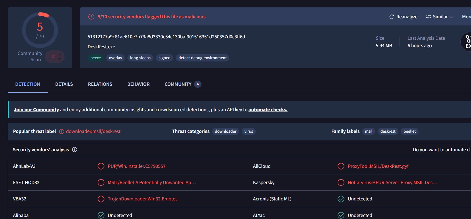Open the automate checks link
Image resolution: width=471 pixels, height=219 pixels.
coord(268,109)
